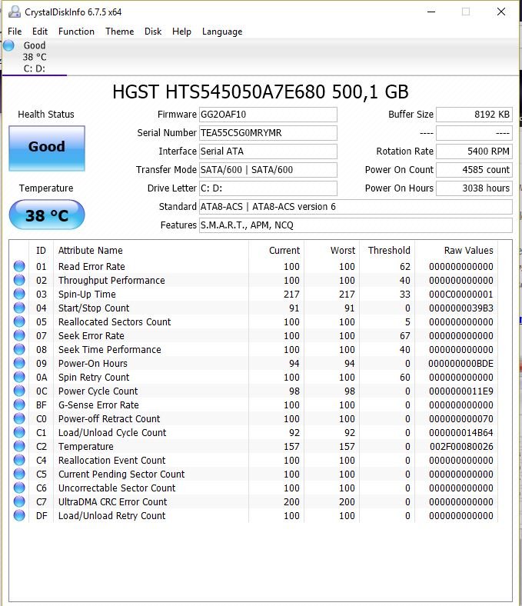Click status orb for G-Sense Error Rate row
The width and height of the screenshot is (522, 606).
pyautogui.click(x=19, y=405)
